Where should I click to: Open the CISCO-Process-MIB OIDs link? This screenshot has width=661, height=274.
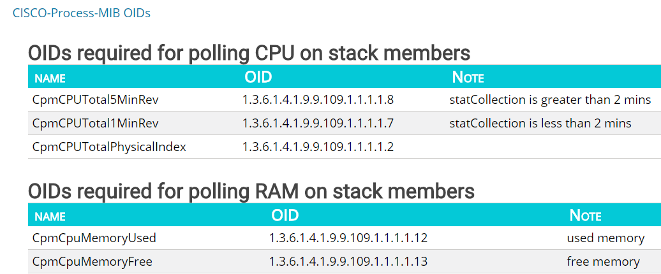pyautogui.click(x=82, y=13)
